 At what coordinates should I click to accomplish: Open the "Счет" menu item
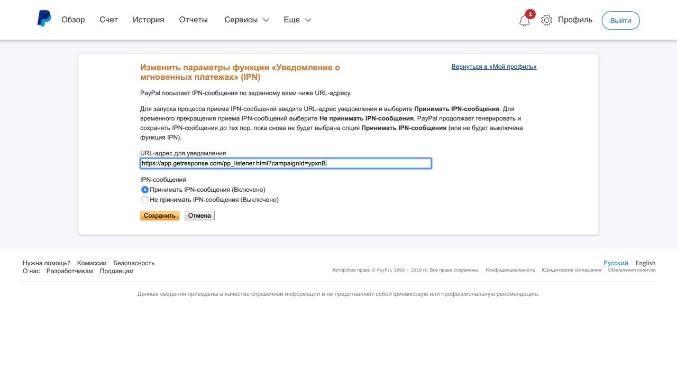tap(108, 20)
